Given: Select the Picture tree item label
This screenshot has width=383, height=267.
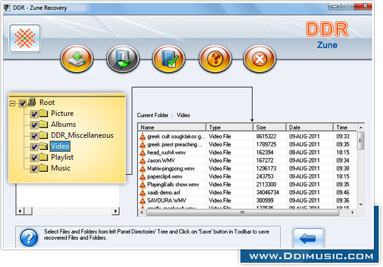Looking at the screenshot, I should pyautogui.click(x=63, y=113).
